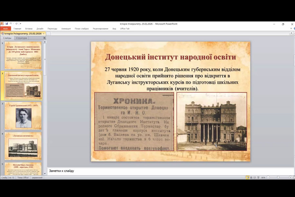This screenshot has height=197, width=295.
Task: Switch to the Структура pane tab
Action: coord(21,38)
